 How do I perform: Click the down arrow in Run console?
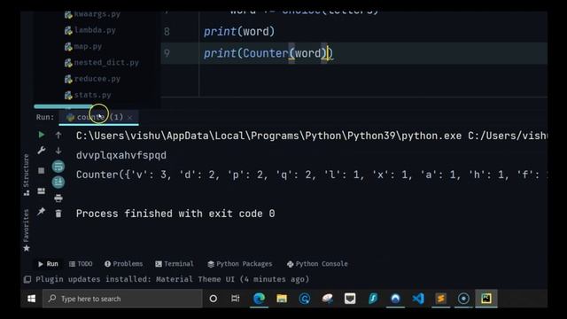point(58,151)
